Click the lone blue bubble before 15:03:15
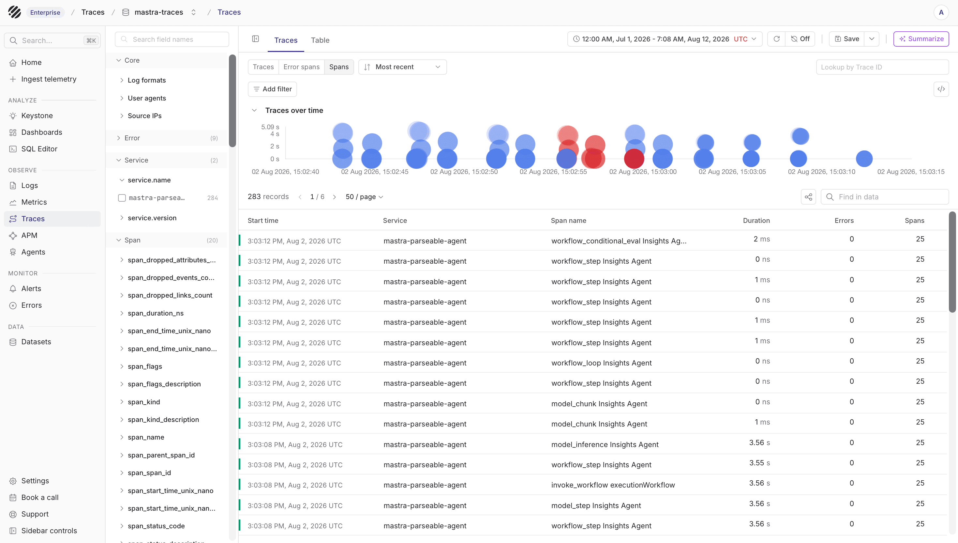The height and width of the screenshot is (543, 958). [x=864, y=159]
